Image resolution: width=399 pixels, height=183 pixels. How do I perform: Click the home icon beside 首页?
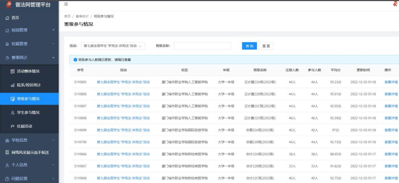pos(7,18)
